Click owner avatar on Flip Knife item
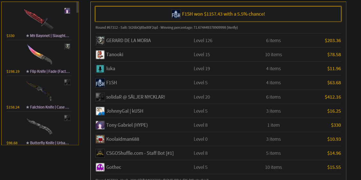 (67, 47)
